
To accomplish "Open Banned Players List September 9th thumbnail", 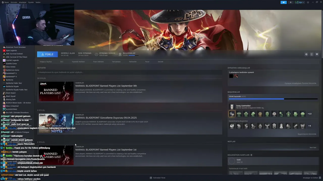I will tap(56, 92).
